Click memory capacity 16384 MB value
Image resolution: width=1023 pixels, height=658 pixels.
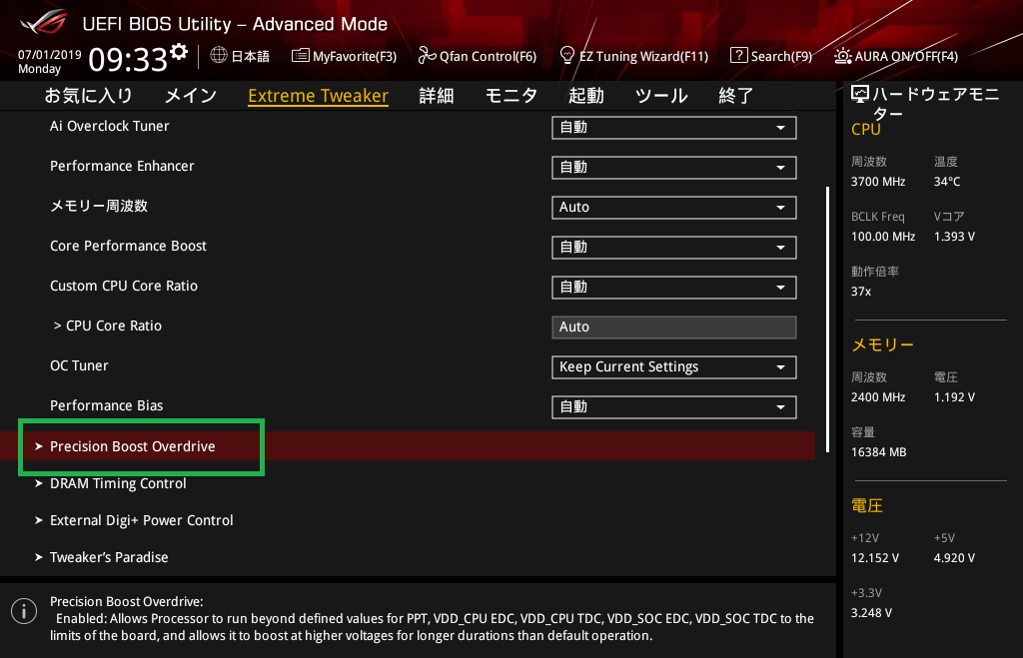[879, 452]
